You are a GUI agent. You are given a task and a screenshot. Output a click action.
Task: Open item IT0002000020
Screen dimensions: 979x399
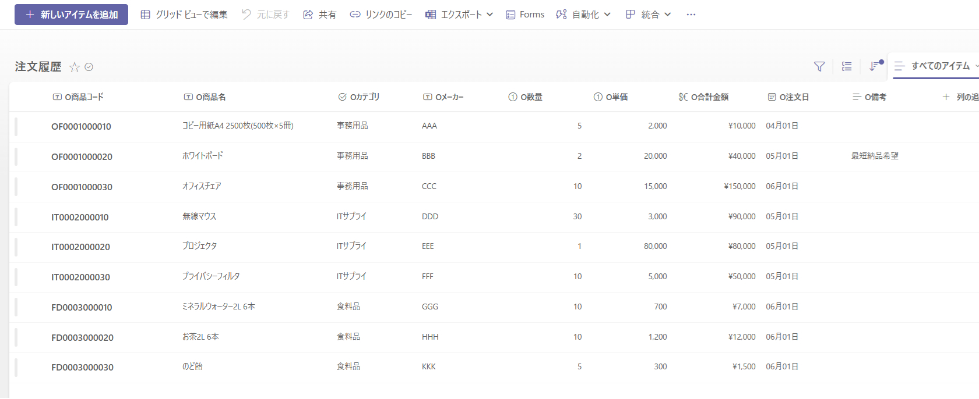click(80, 247)
